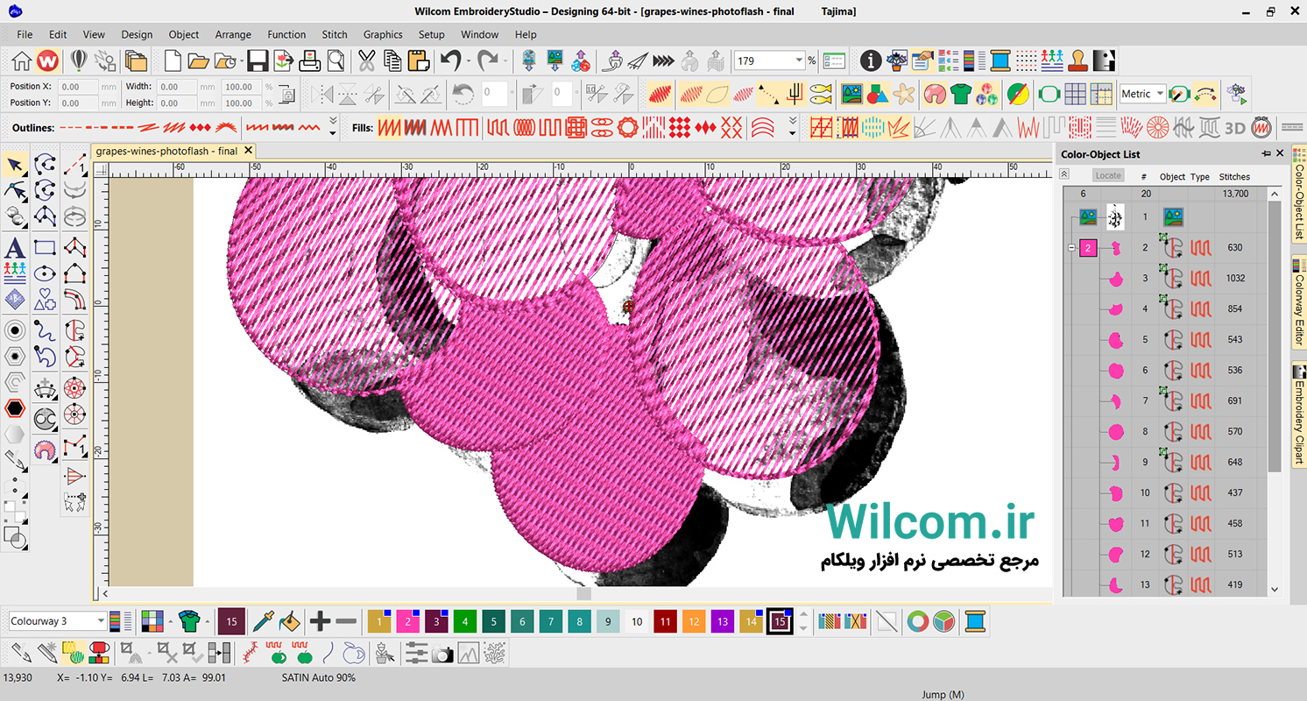Expand more Fills stitch types
The width and height of the screenshot is (1307, 701).
(793, 128)
